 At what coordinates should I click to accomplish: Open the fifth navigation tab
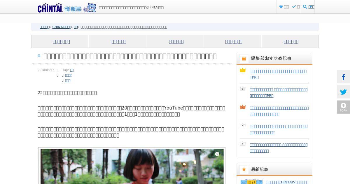click(x=290, y=41)
